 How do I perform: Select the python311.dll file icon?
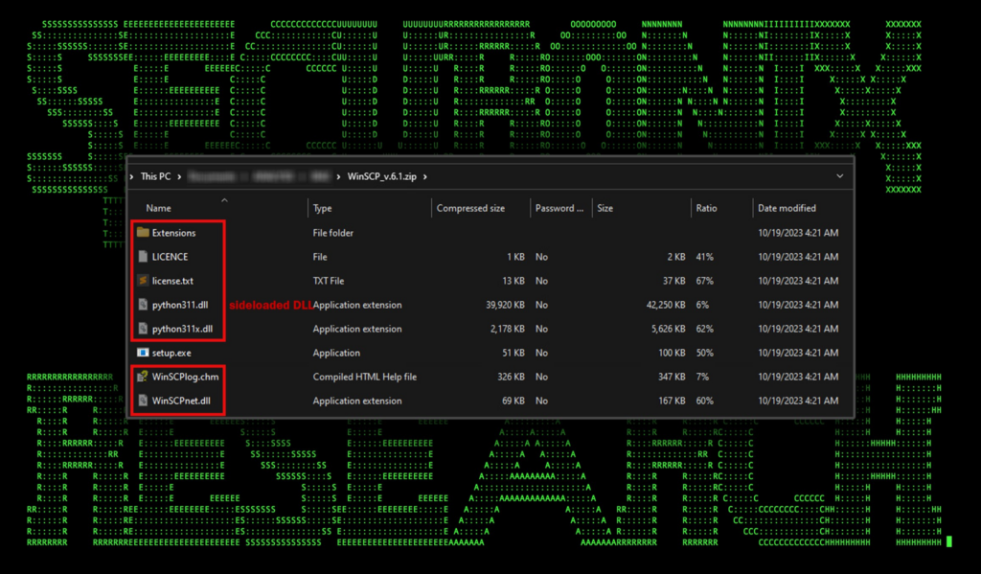coord(143,305)
